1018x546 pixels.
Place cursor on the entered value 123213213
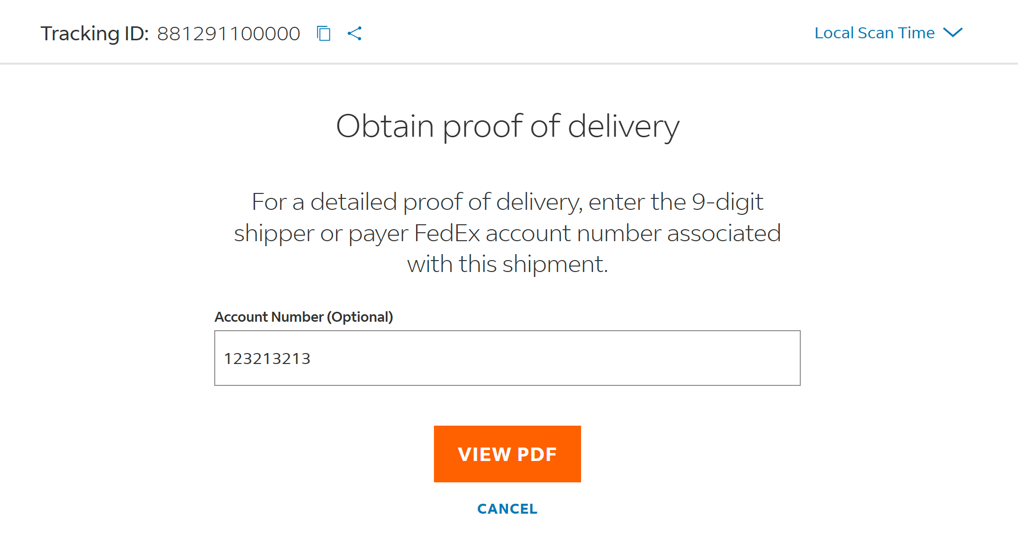coord(267,359)
